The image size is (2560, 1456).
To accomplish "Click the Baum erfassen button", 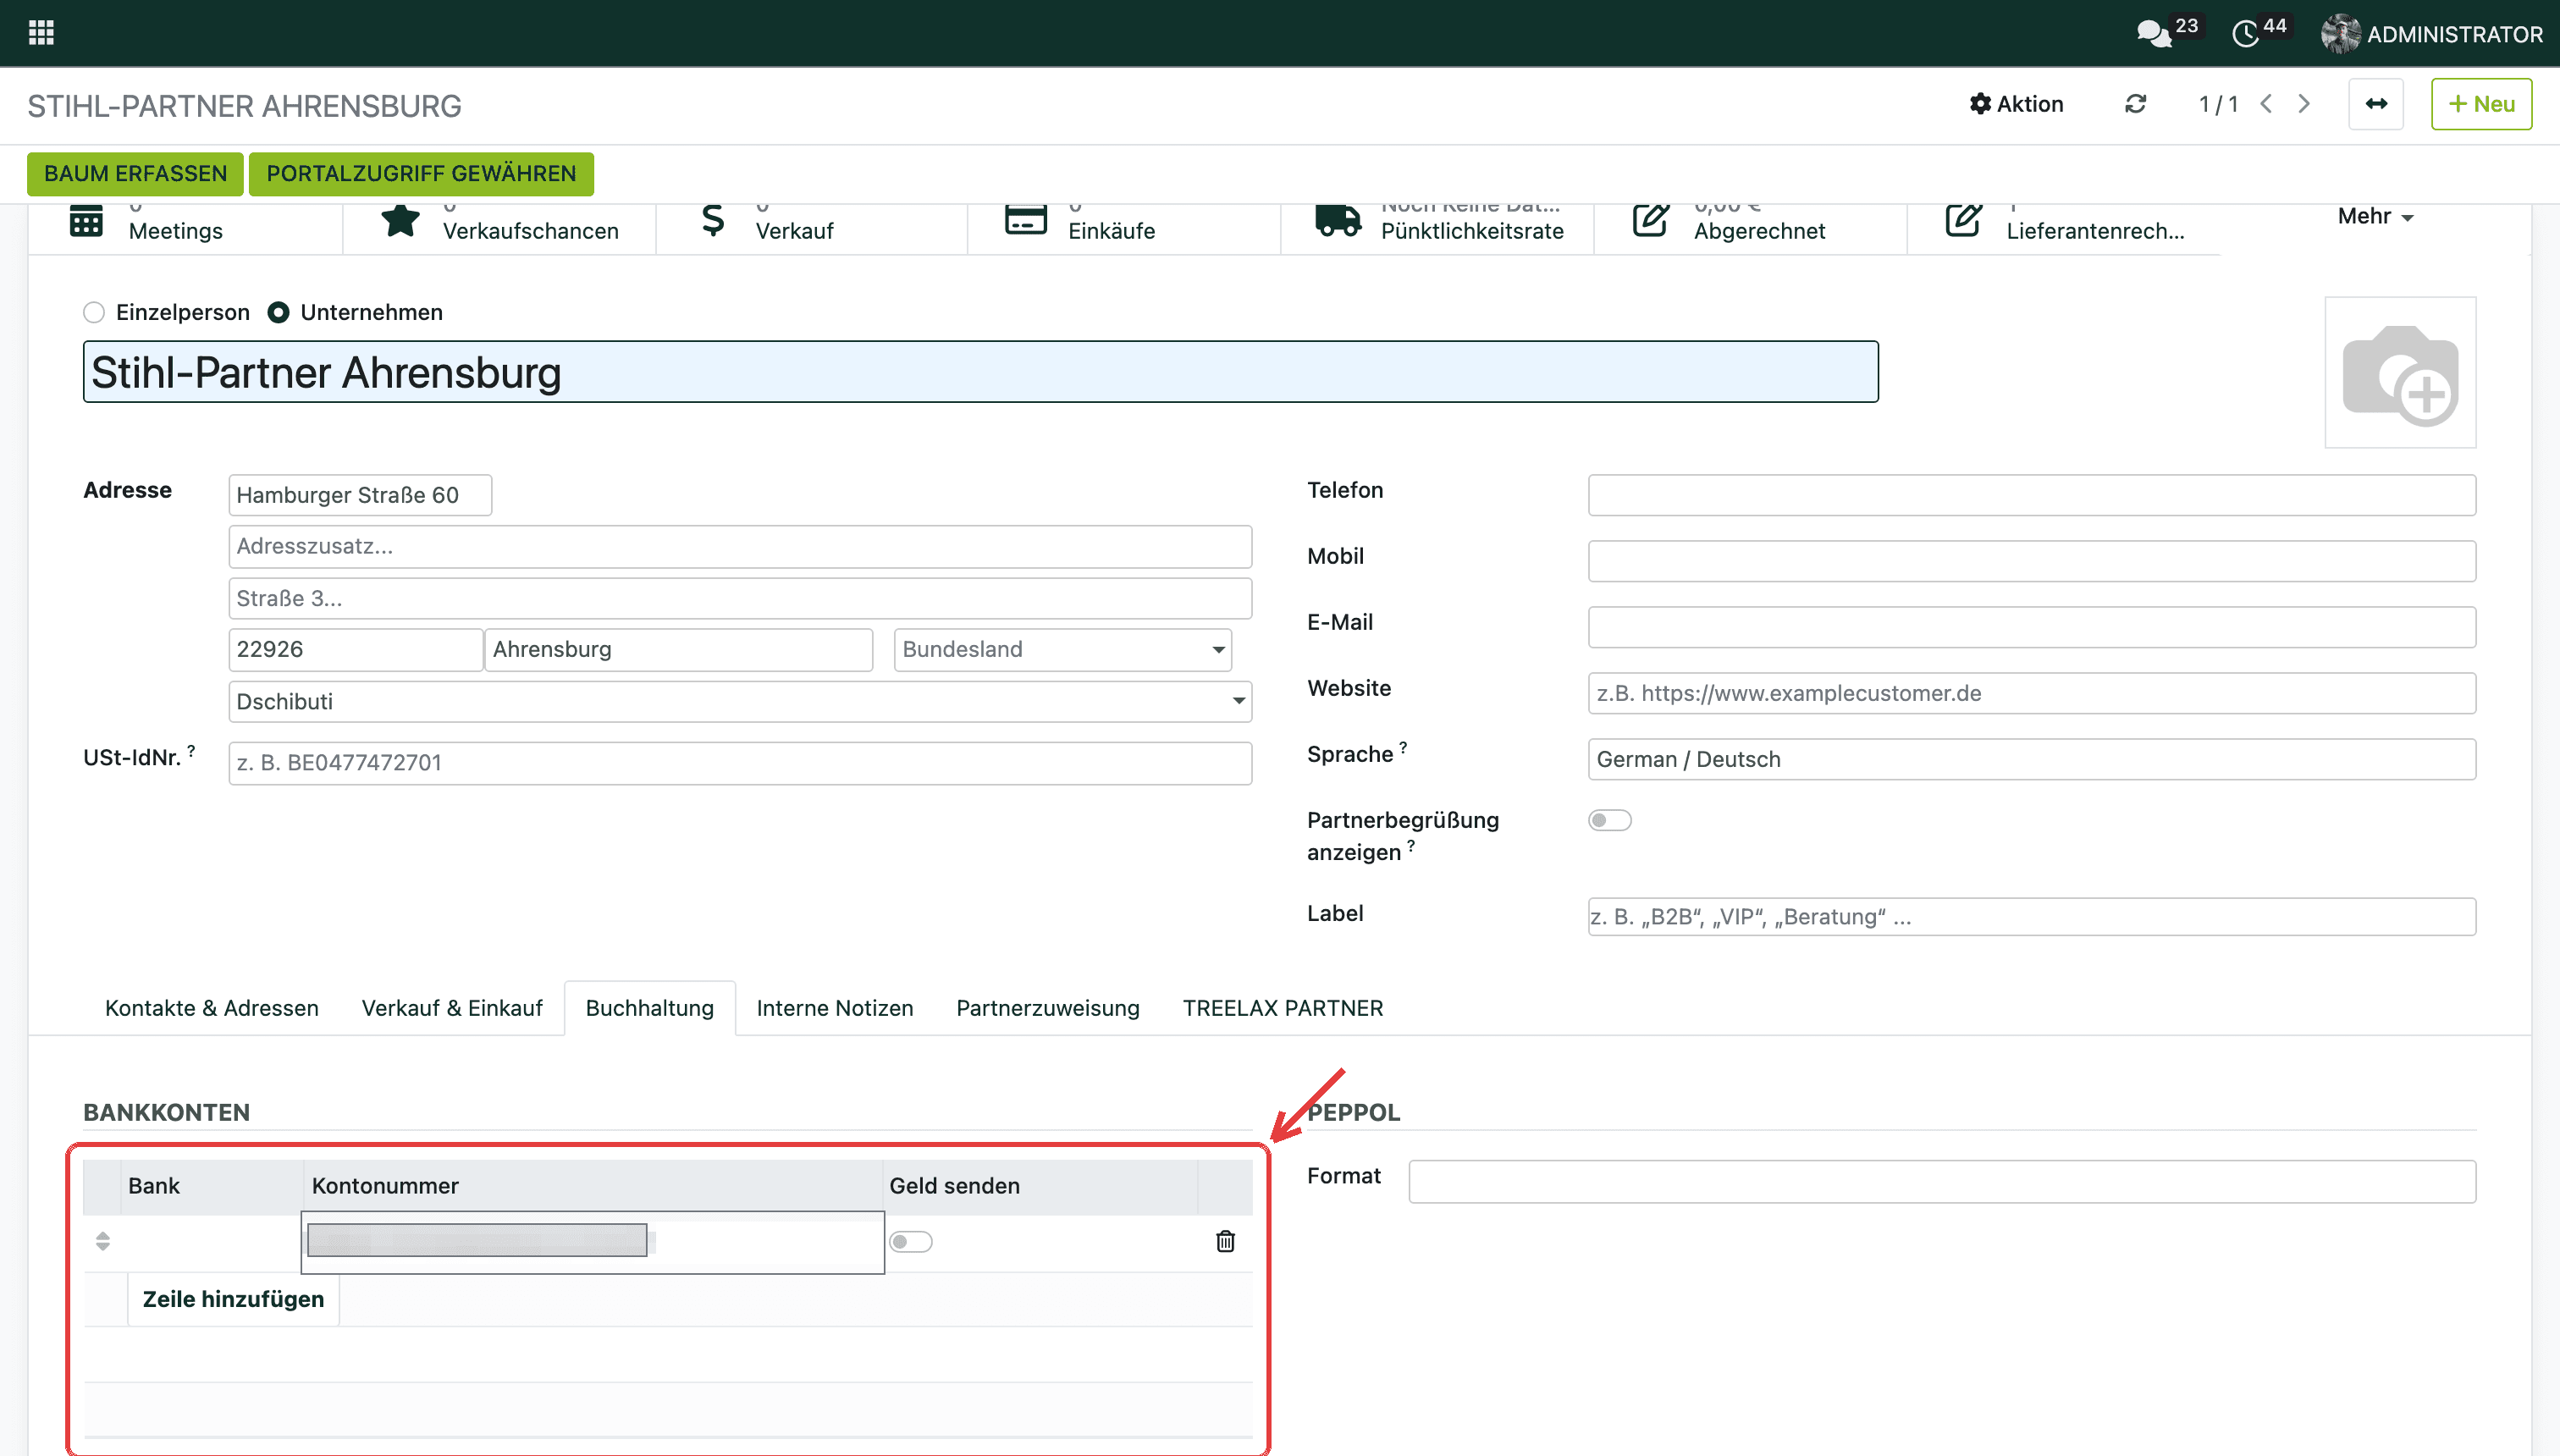I will (135, 174).
